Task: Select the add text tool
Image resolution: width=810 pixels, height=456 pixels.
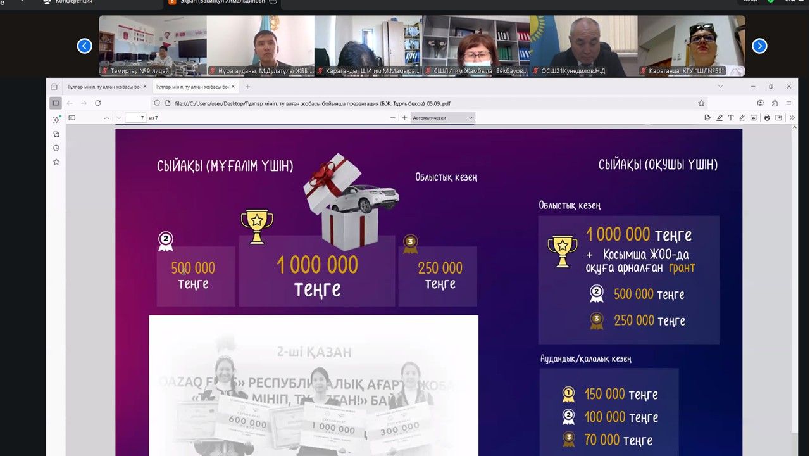Action: pyautogui.click(x=730, y=118)
